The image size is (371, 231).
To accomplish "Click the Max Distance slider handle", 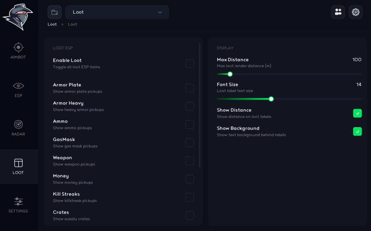I will [230, 74].
